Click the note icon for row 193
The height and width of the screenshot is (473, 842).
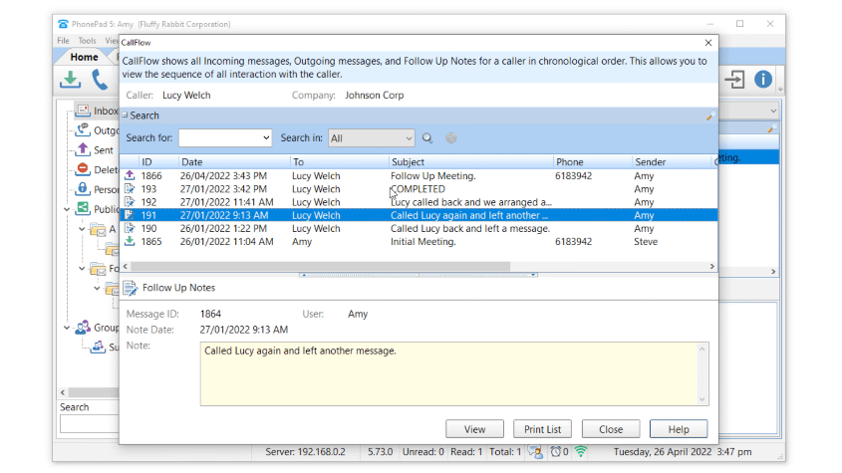point(130,189)
